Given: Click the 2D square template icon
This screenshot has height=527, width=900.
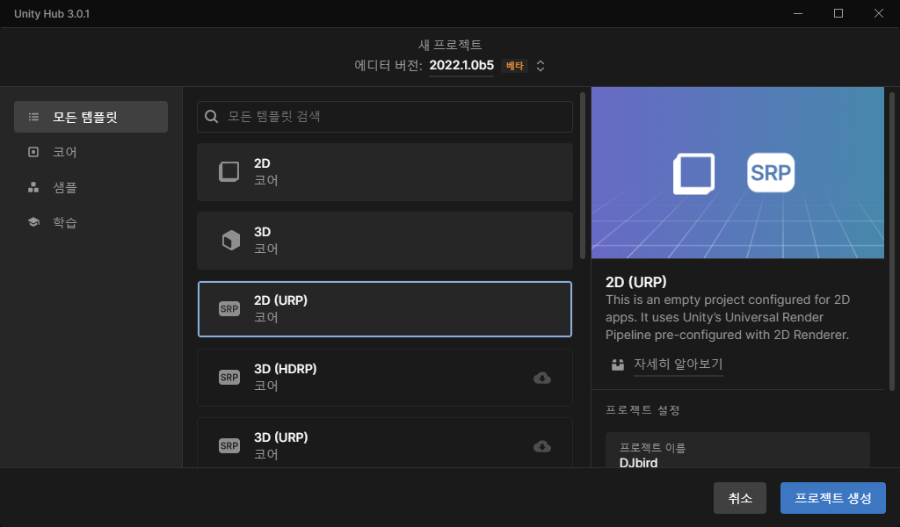Looking at the screenshot, I should (229, 171).
